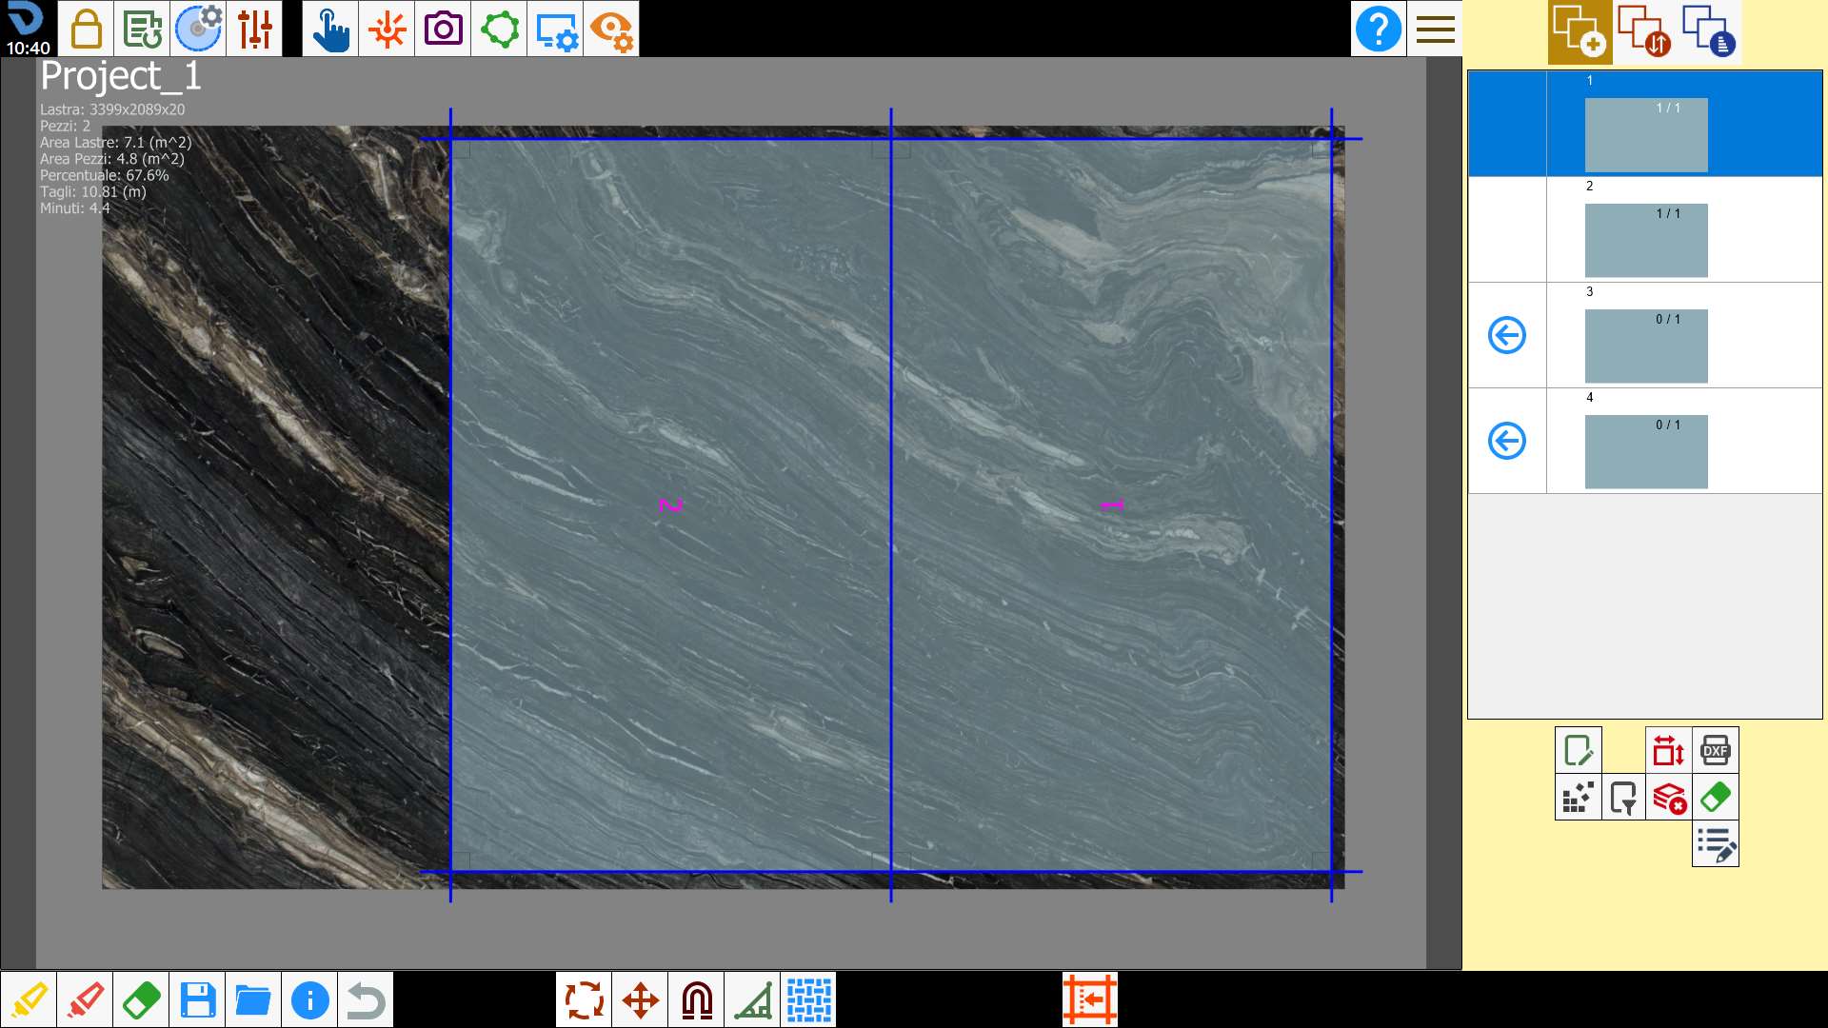This screenshot has width=1828, height=1028.
Task: Select piece 2 thumbnail marked 1 / 1
Action: pyautogui.click(x=1646, y=240)
